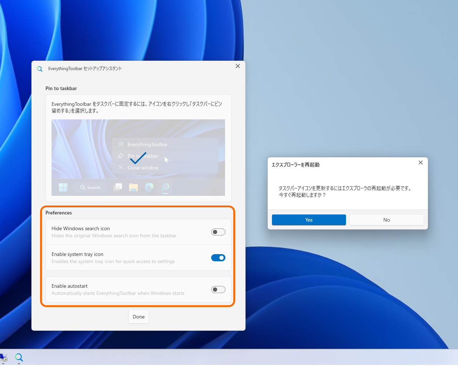Image resolution: width=458 pixels, height=366 pixels.
Task: Select Close window in the context menu preview
Action: click(143, 167)
